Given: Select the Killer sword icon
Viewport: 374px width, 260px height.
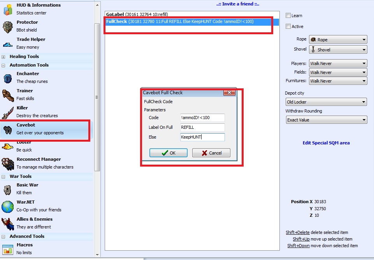Looking at the screenshot, I should [8, 112].
